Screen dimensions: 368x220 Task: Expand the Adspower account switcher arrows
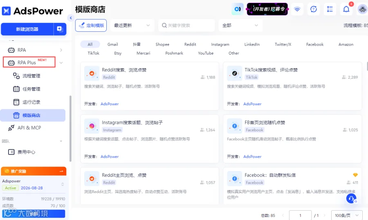[x=63, y=184]
